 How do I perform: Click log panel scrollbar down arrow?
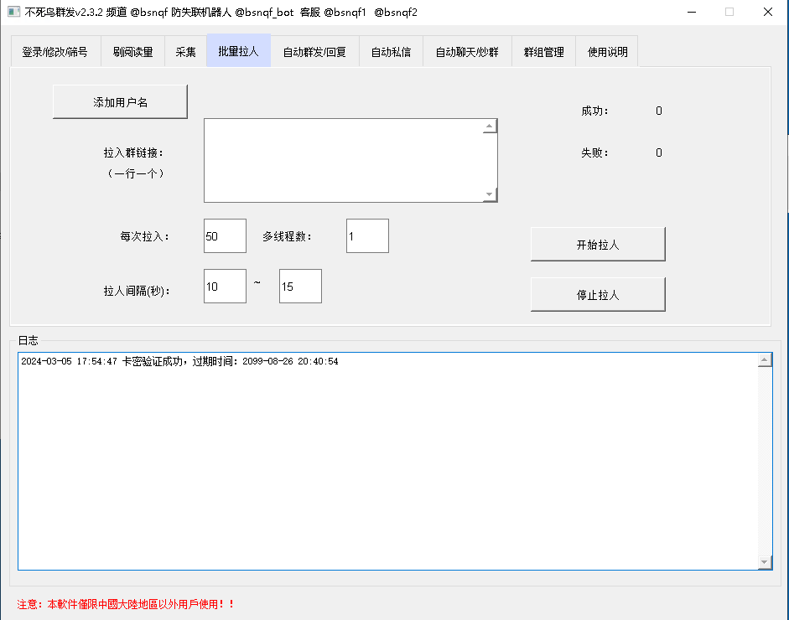point(765,561)
